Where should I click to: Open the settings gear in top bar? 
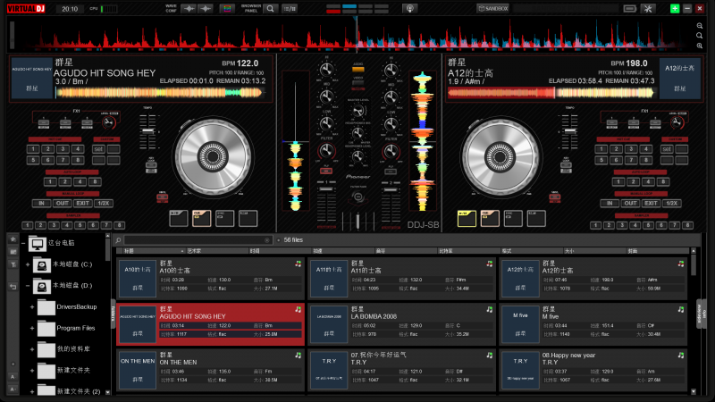click(x=642, y=8)
